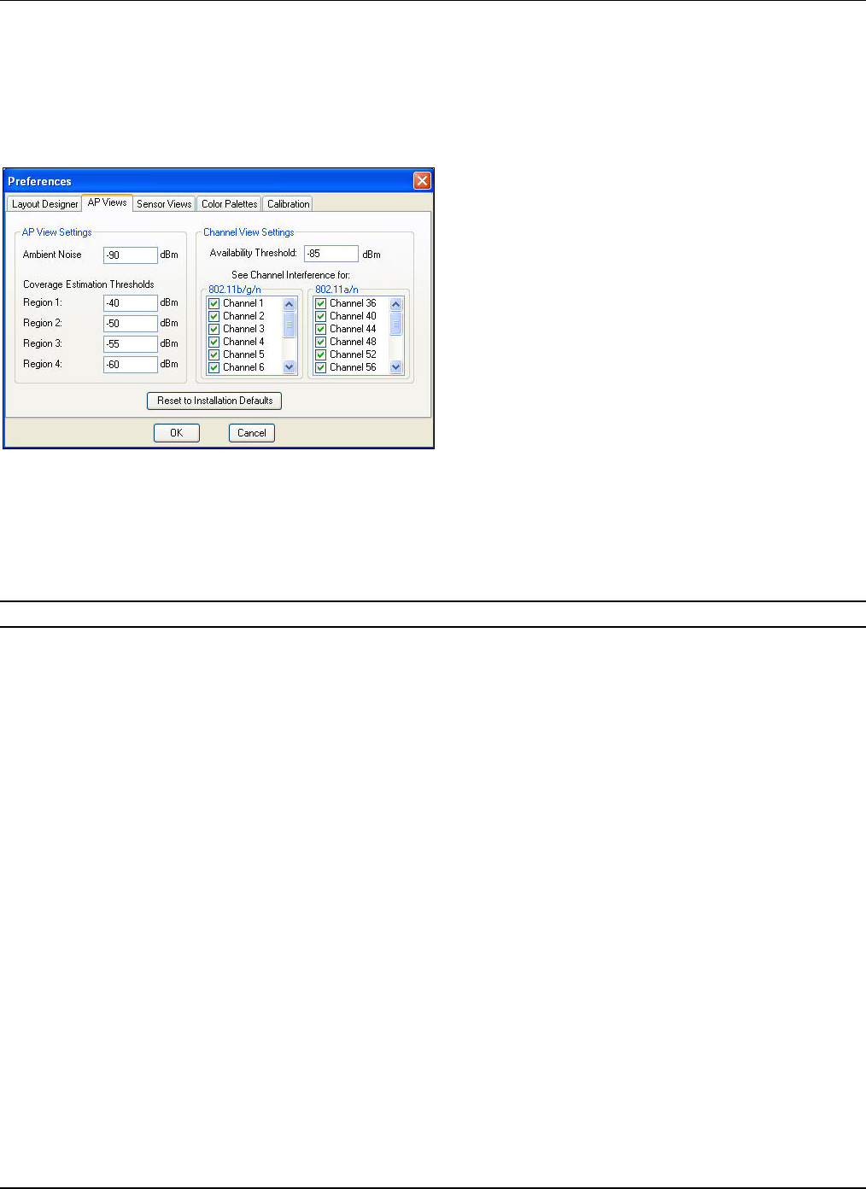Edit the Region 3 threshold field
The width and height of the screenshot is (866, 1189).
[x=131, y=344]
